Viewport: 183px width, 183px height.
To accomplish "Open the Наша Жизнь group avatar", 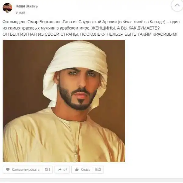I will point(7,8).
